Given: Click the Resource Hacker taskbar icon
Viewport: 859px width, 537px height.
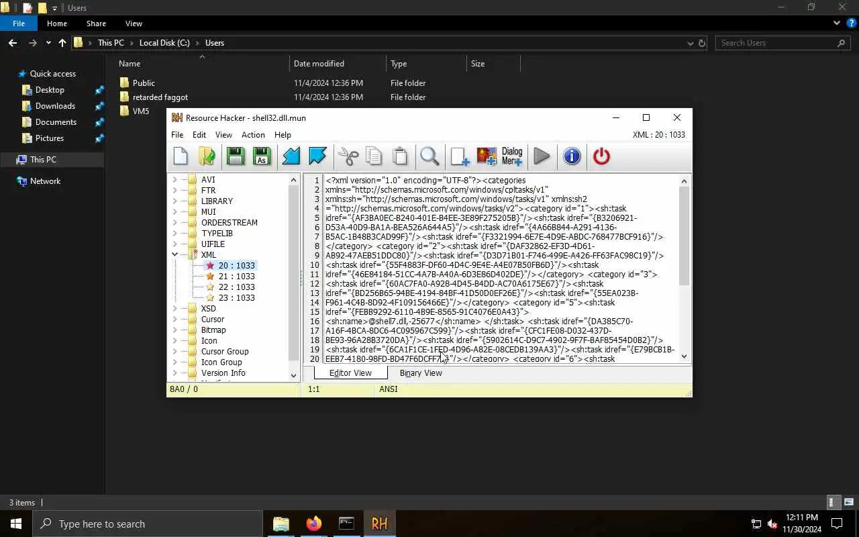Looking at the screenshot, I should click(379, 524).
